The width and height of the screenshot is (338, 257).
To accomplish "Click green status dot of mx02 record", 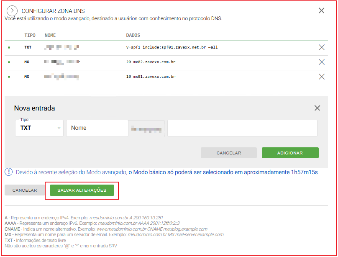I will click(x=9, y=62).
